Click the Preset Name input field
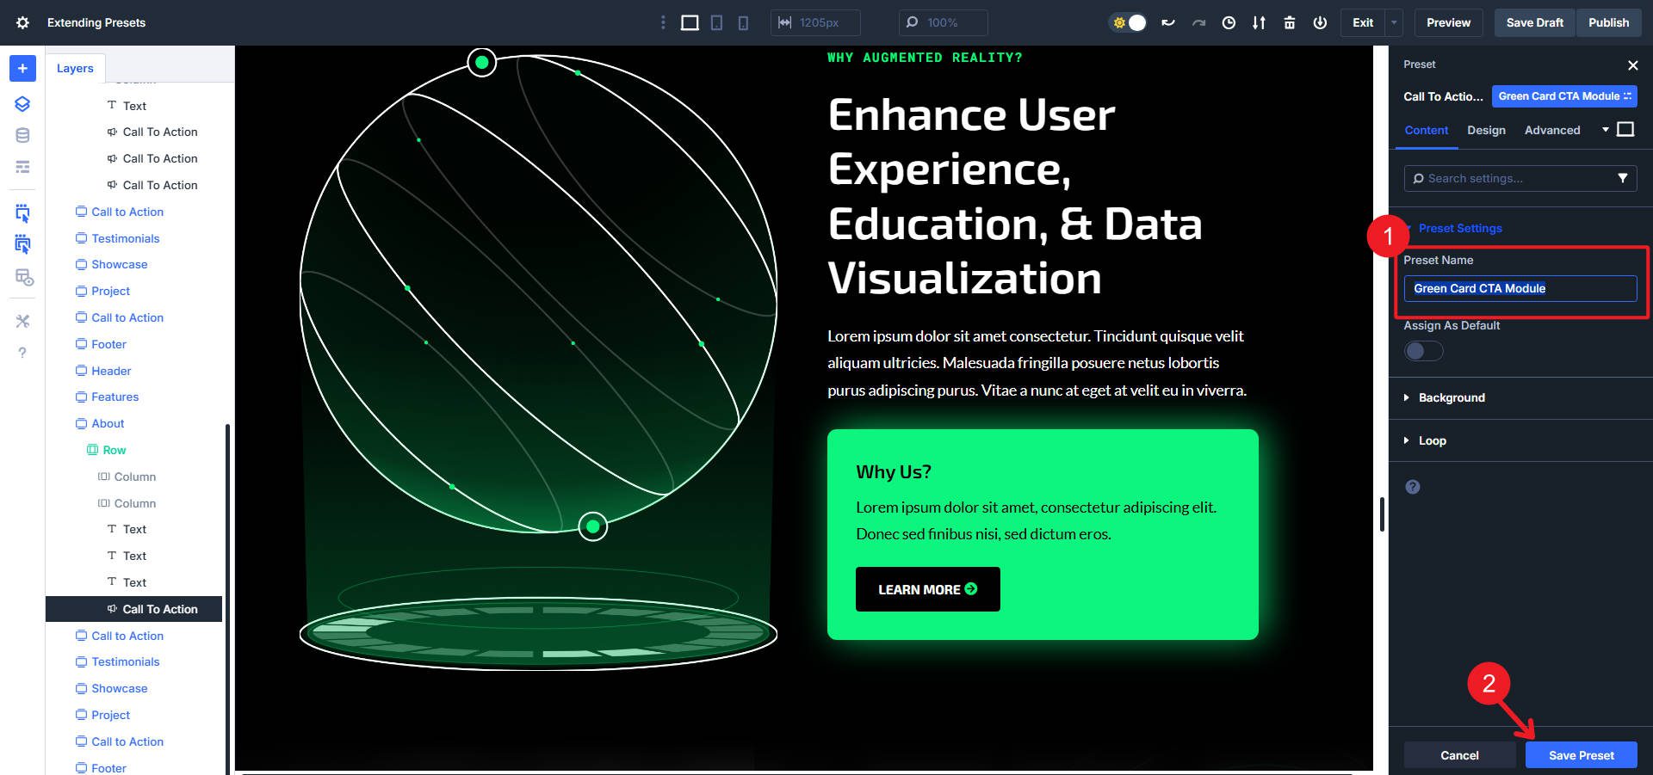The height and width of the screenshot is (775, 1653). click(1520, 288)
